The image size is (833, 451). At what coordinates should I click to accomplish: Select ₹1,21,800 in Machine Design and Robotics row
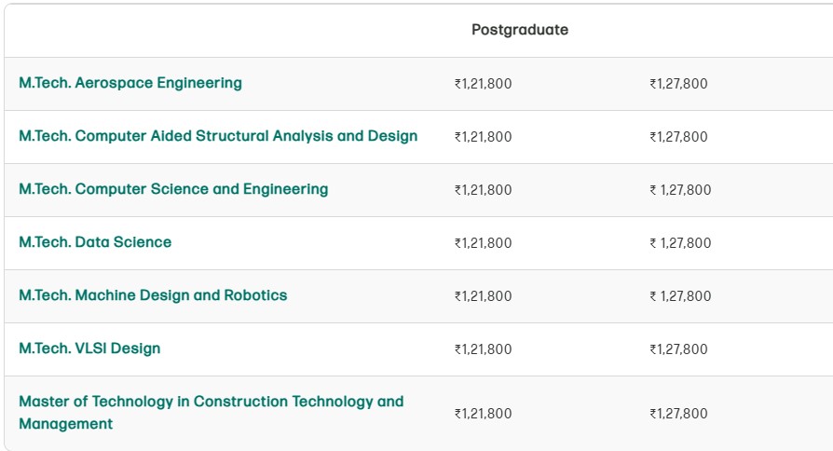483,296
